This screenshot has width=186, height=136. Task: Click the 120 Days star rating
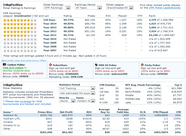20,20
